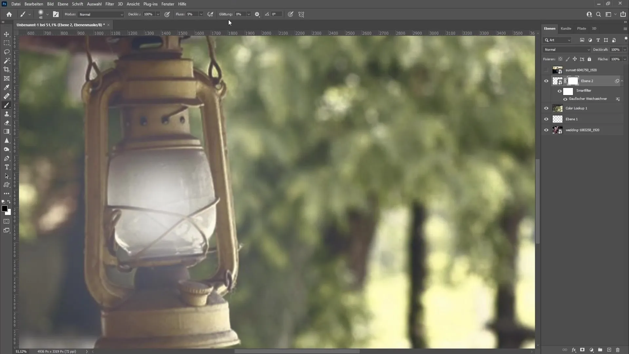This screenshot has height=354, width=629.
Task: Click the sunset-6041750_1920 layer thumbnail
Action: coord(557,69)
